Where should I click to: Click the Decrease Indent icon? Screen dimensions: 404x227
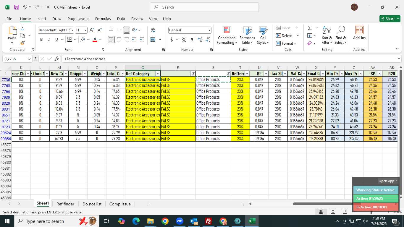(134, 39)
